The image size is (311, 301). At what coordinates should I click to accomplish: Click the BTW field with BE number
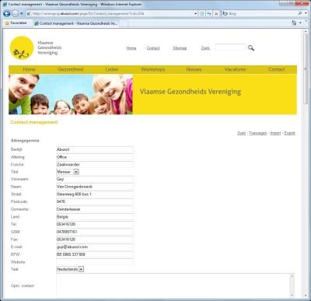[95, 254]
